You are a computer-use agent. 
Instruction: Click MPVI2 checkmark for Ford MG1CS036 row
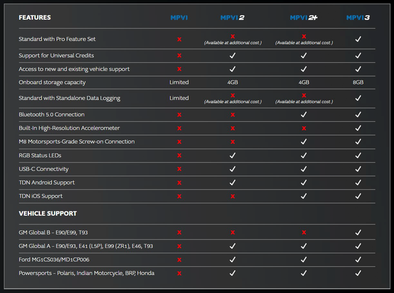[233, 260]
